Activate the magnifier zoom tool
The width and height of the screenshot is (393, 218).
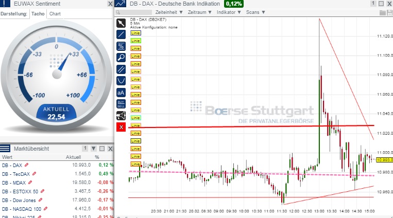121,57
